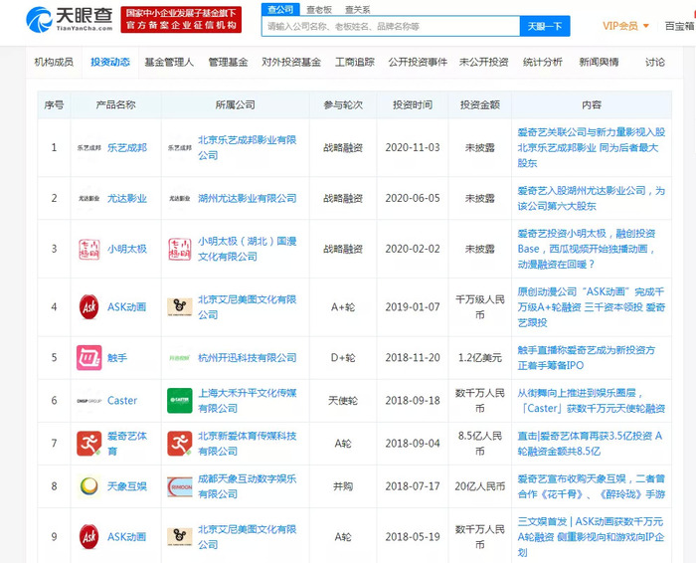Click the red official credit agency banner
Viewport: 696px width, 563px height.
[x=181, y=20]
